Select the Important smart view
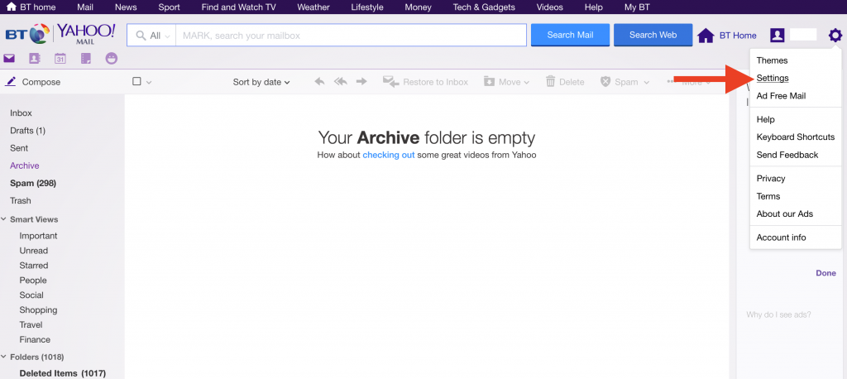The width and height of the screenshot is (847, 379). coord(38,236)
